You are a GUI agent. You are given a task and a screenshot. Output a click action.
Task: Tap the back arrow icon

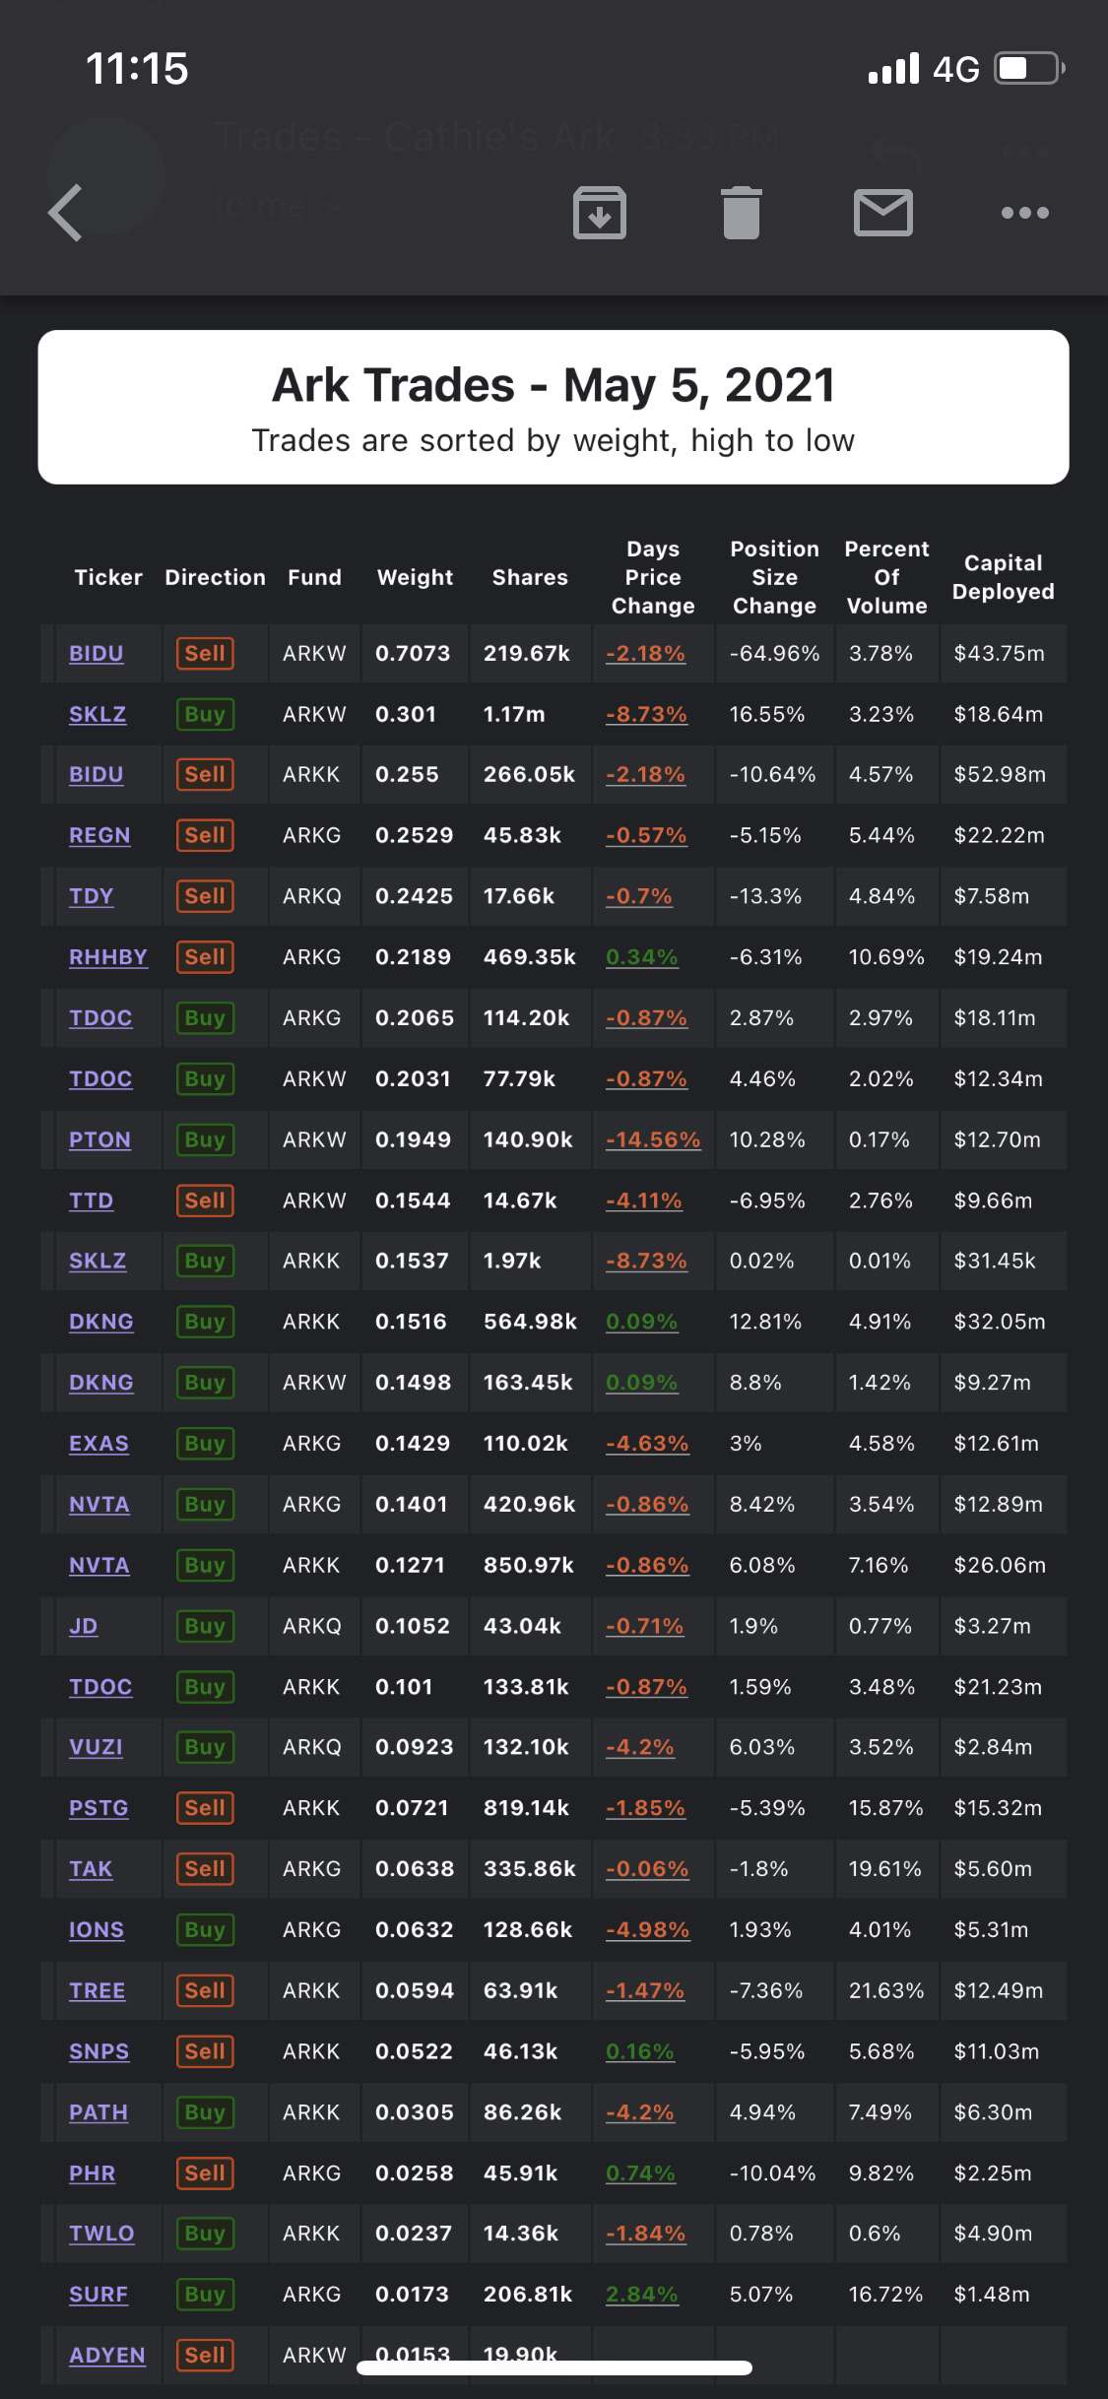(x=66, y=213)
